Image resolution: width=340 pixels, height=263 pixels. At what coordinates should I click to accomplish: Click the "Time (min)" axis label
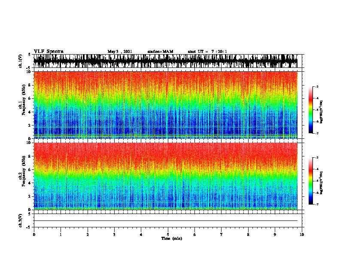[172, 239]
